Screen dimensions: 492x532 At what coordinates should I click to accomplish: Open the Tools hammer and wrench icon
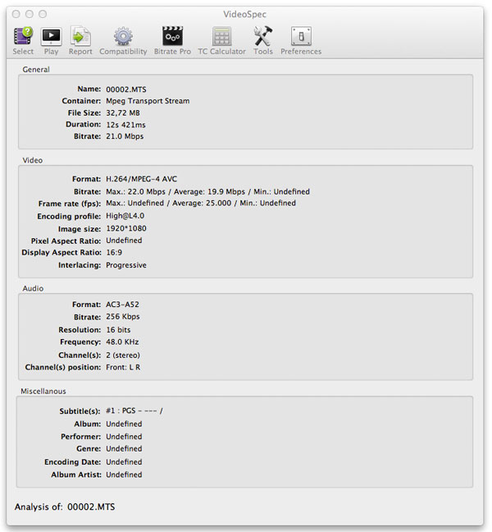coord(263,36)
